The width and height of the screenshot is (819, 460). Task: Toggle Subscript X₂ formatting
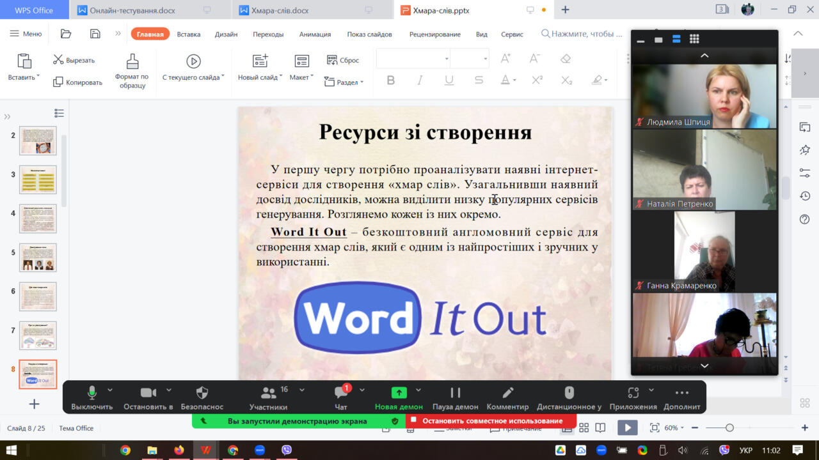[x=567, y=80]
